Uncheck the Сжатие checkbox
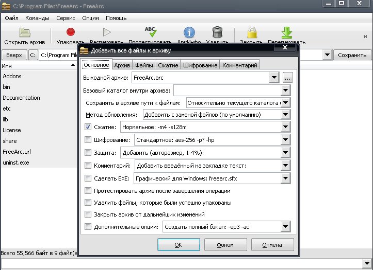The height and width of the screenshot is (270, 373). click(x=88, y=127)
